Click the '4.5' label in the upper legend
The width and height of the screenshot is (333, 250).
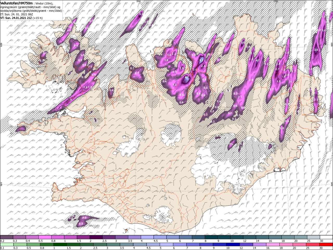(x=155, y=241)
